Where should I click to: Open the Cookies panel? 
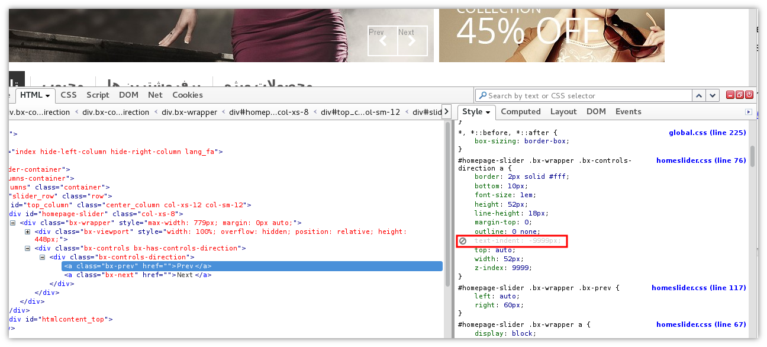(188, 95)
